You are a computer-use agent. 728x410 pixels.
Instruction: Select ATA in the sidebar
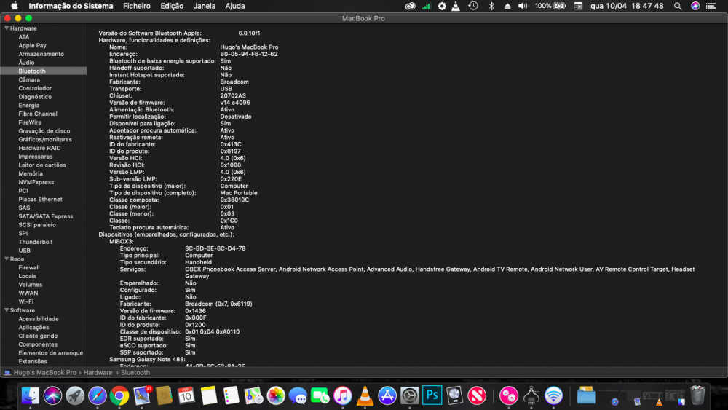(x=24, y=36)
